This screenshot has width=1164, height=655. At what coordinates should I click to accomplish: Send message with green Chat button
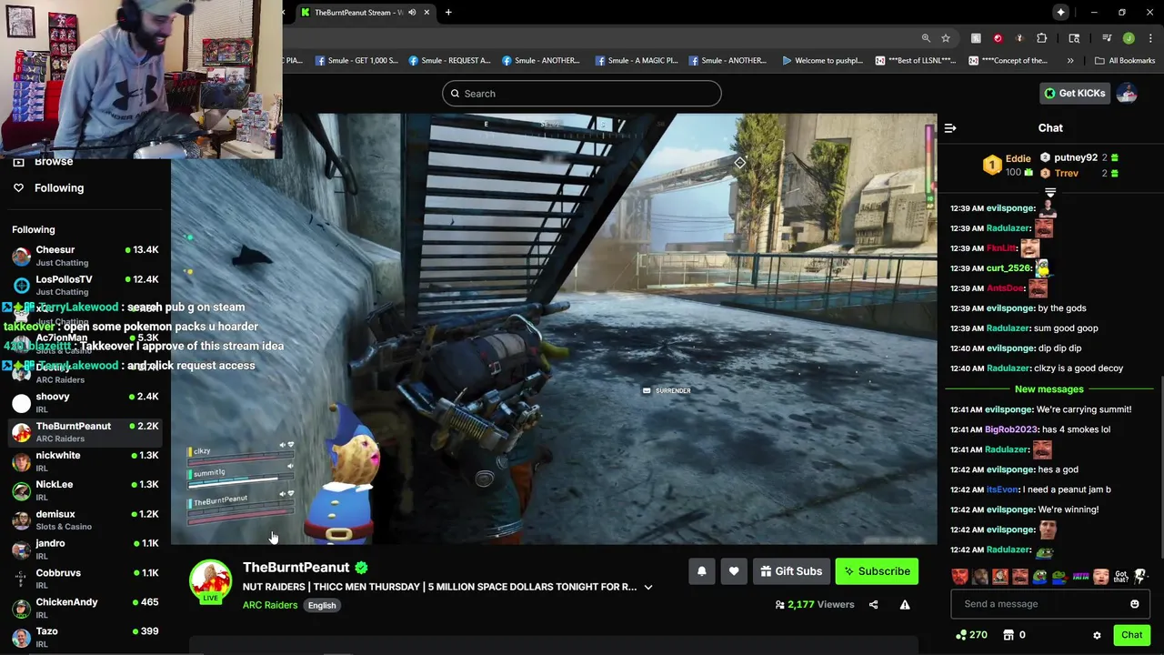coord(1131,635)
